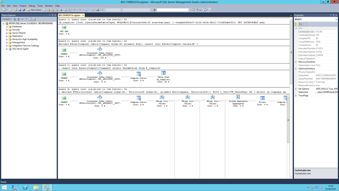Select the Stream Aggregate operator icon

(x=238, y=97)
